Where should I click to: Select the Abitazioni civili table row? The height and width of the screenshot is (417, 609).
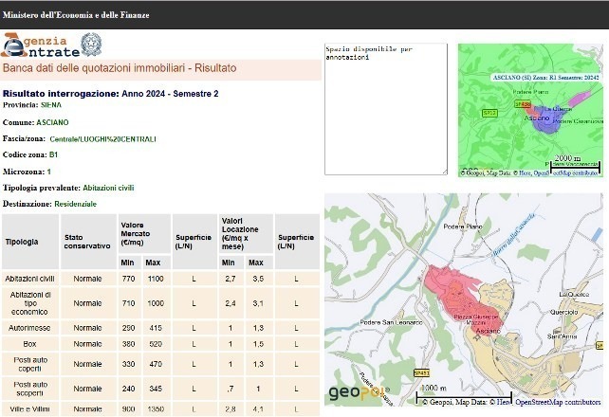pos(30,279)
